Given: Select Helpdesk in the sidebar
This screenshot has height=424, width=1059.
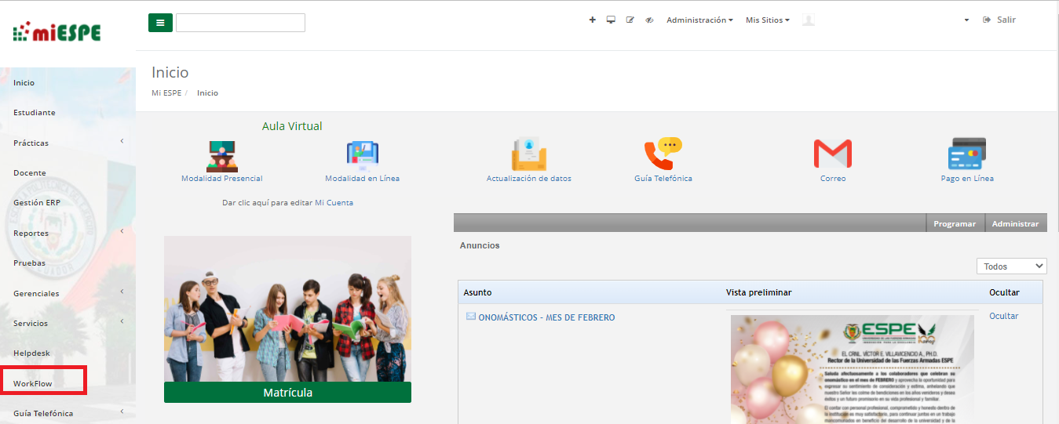Looking at the screenshot, I should [31, 353].
